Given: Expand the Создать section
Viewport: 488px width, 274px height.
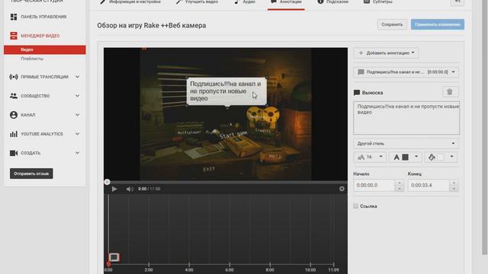Looking at the screenshot, I should click(x=77, y=153).
